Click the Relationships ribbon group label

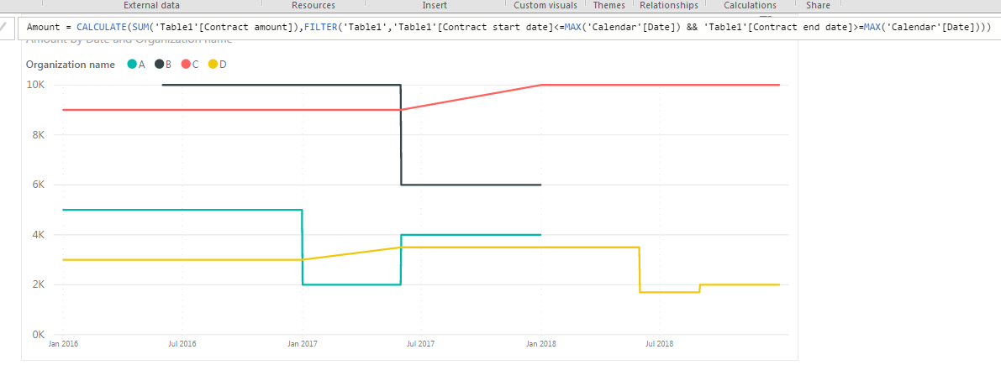point(669,5)
